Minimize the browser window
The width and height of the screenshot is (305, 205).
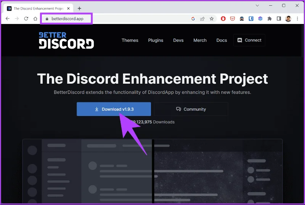[x=271, y=5]
